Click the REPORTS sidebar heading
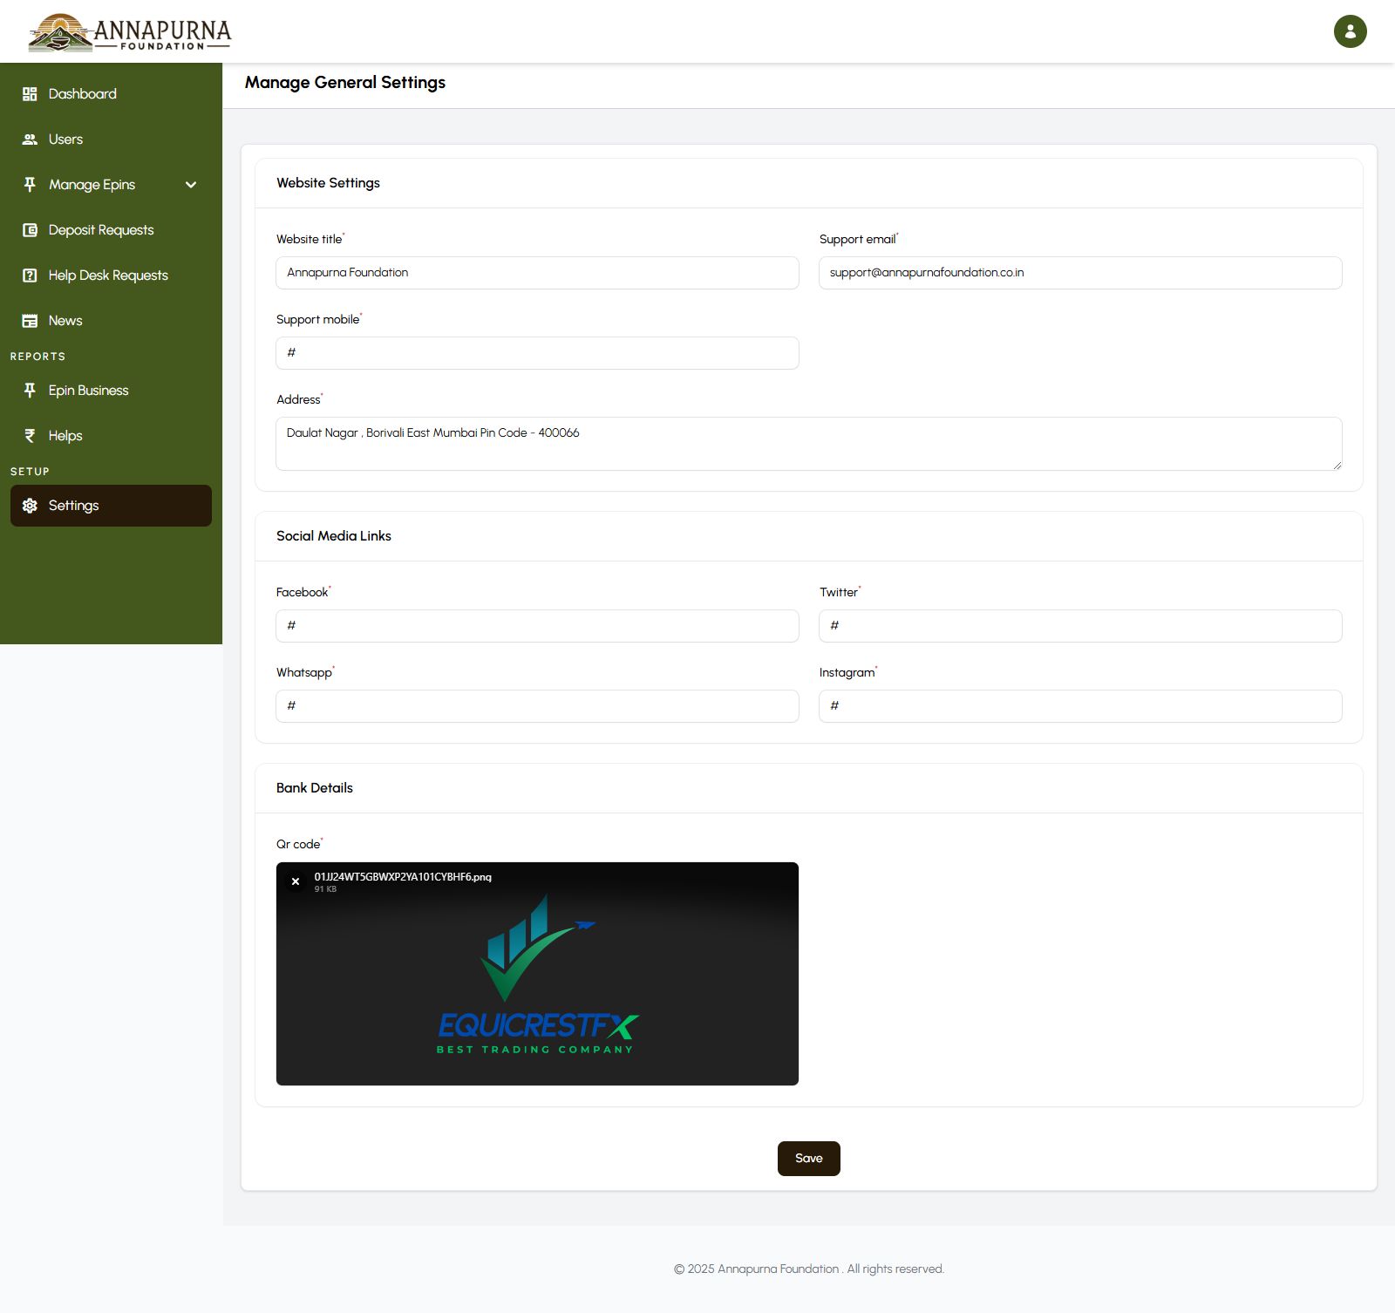The image size is (1395, 1313). pos(37,357)
